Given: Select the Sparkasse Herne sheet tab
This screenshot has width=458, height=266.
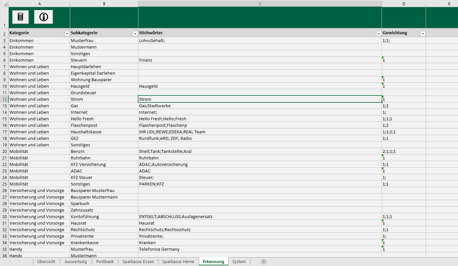Looking at the screenshot, I should click(x=178, y=262).
